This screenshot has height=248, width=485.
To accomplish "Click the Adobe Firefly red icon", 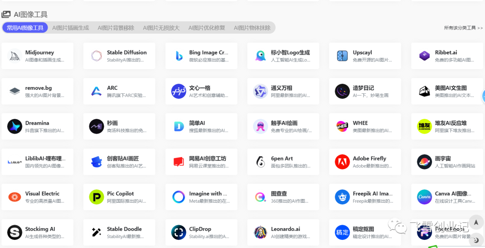I will pos(342,162).
